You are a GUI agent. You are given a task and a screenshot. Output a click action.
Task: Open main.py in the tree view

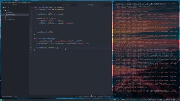pos(9,17)
